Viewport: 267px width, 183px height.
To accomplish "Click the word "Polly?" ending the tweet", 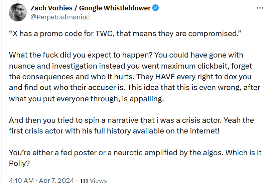I will click(18, 164).
